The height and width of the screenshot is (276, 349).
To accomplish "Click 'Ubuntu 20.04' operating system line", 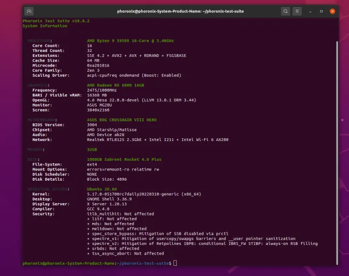I will pyautogui.click(x=101, y=189).
